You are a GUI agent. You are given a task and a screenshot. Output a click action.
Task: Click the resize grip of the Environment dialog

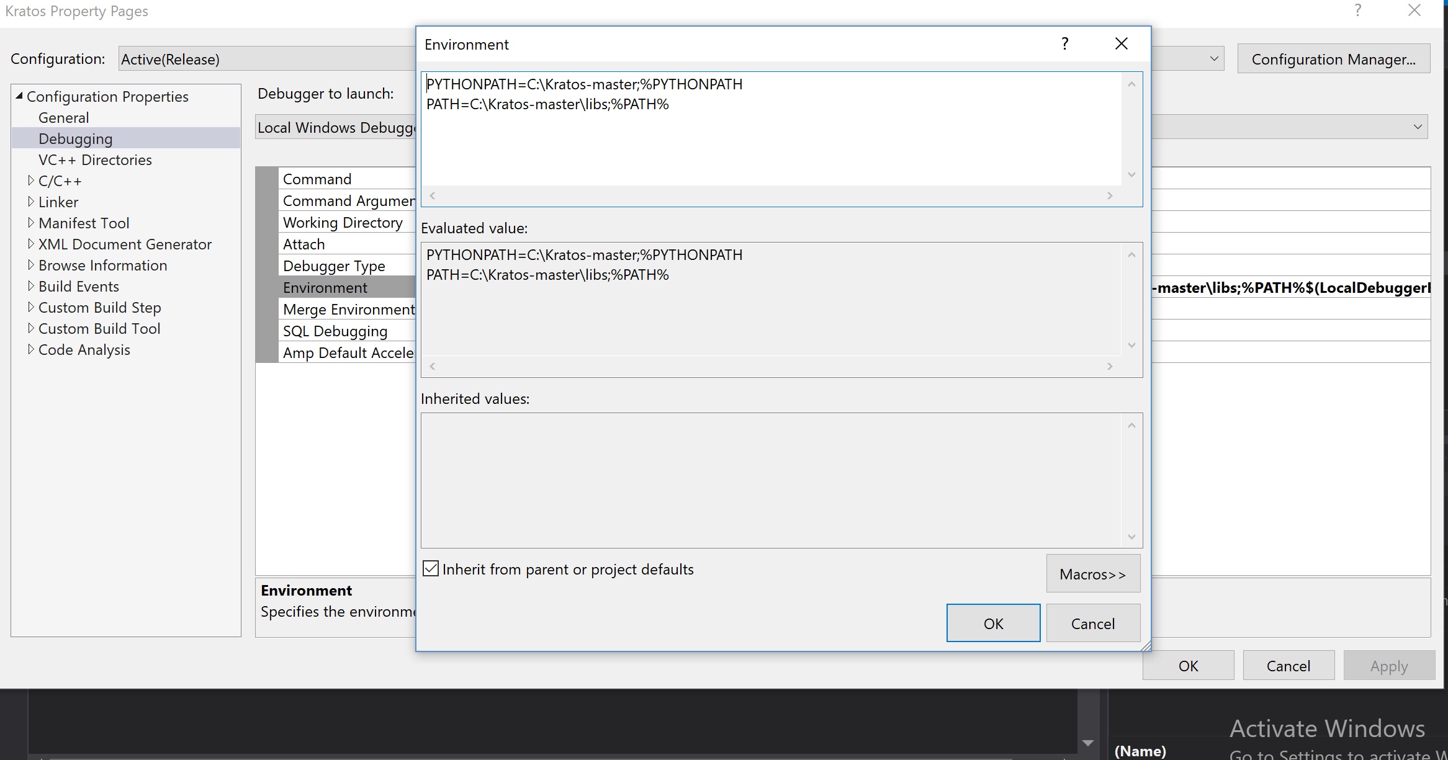[x=1146, y=646]
